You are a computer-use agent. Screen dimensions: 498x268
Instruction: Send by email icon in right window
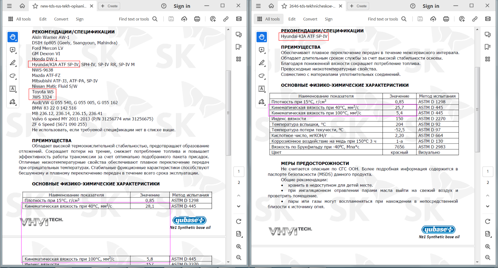coord(488,19)
